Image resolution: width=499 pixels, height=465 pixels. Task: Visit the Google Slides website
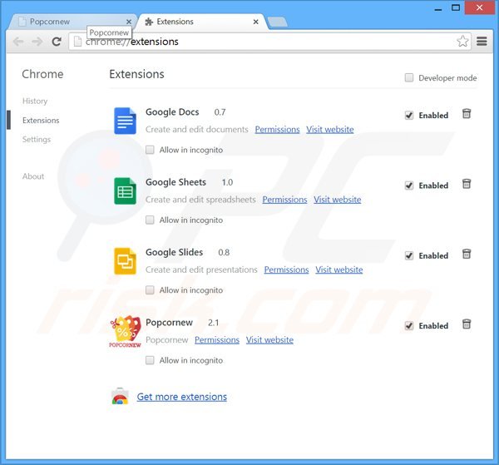pos(339,270)
